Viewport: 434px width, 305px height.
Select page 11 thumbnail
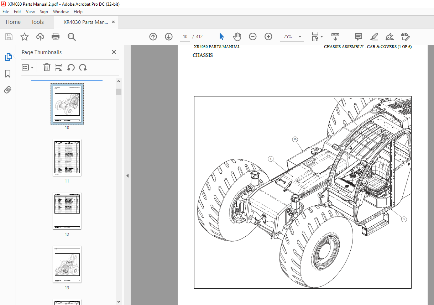[x=67, y=157]
